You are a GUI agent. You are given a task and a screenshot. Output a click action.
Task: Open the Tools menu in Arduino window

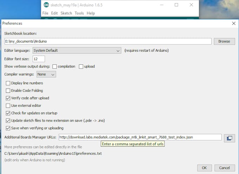point(79,13)
